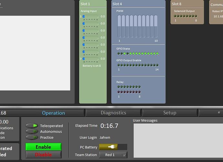Click the 0.0 value beside Analog Input 1
Viewport: 223px width, 162px height.
pyautogui.click(x=103, y=17)
